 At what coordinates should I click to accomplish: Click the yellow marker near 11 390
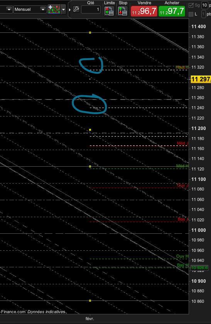click(90, 33)
